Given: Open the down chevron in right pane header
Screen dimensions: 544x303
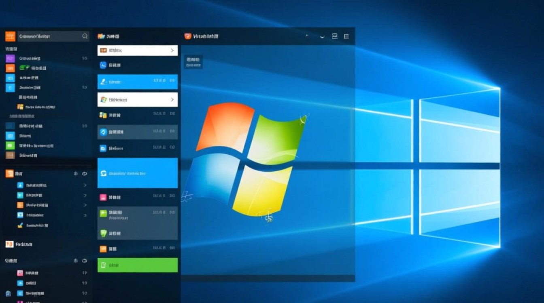Looking at the screenshot, I should click(x=322, y=37).
